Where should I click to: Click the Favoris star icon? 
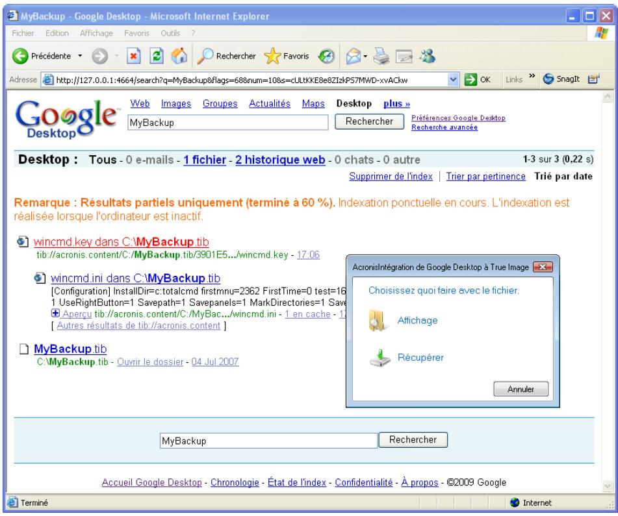272,56
